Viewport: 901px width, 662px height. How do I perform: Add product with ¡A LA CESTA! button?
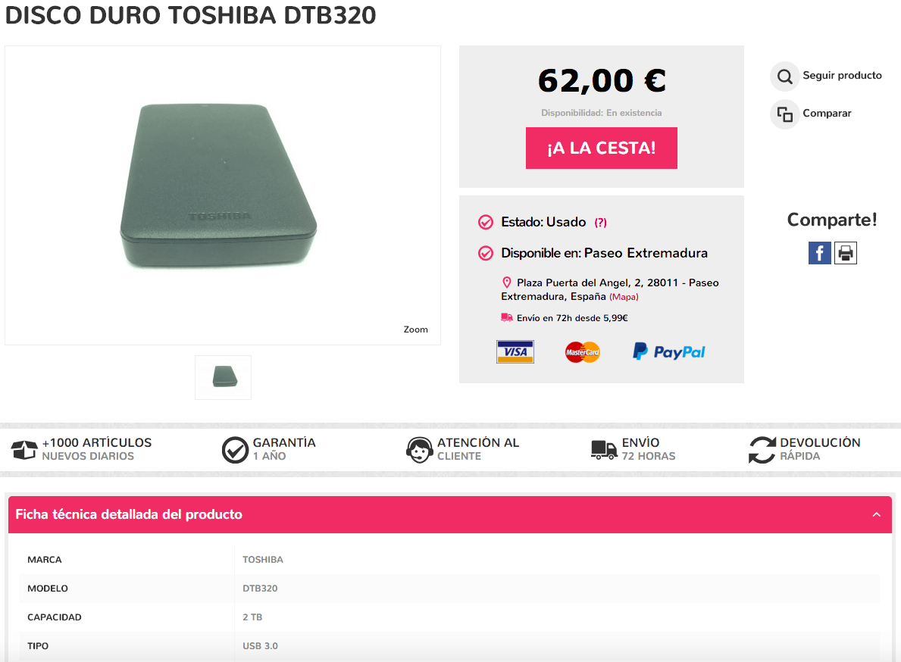tap(601, 148)
